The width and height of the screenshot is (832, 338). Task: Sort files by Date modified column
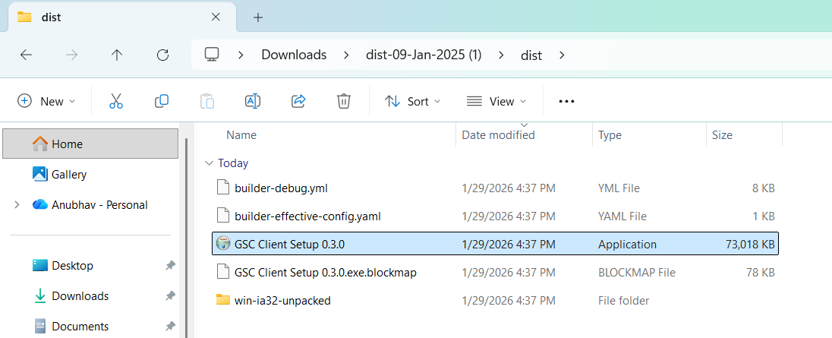point(498,135)
